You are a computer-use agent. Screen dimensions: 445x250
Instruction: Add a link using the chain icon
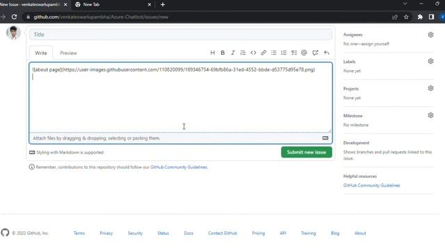pos(264,53)
